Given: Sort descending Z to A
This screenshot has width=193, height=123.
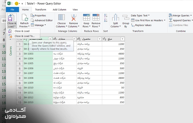Looking at the screenshot, I should coord(106,20).
